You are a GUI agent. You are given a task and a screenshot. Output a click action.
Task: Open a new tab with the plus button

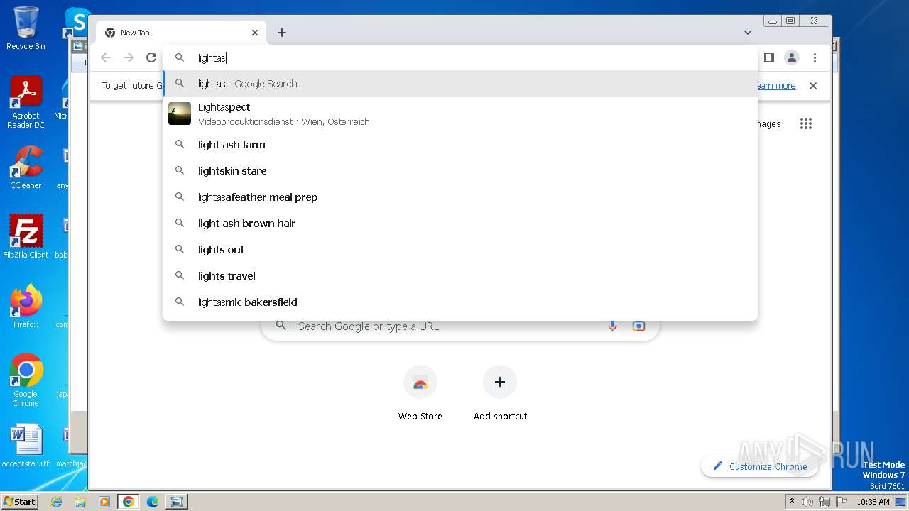point(282,33)
